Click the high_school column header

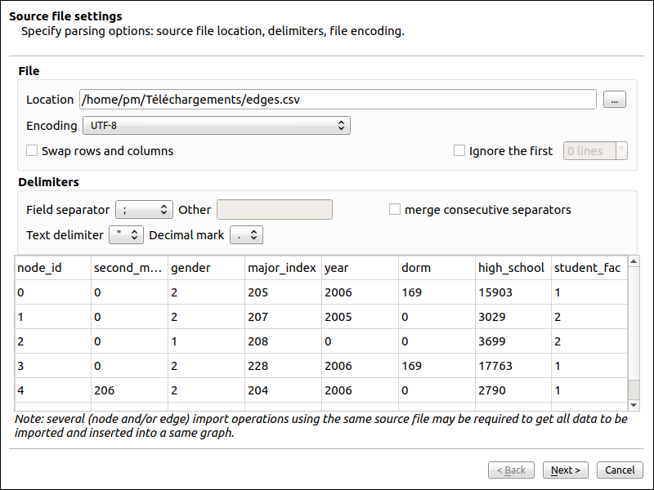click(x=512, y=268)
